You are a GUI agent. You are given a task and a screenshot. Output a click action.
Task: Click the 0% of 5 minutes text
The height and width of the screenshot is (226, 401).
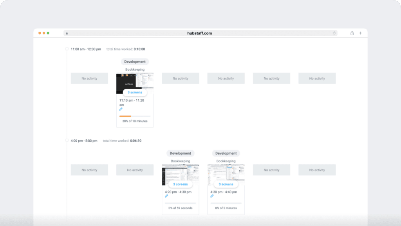[226, 208]
